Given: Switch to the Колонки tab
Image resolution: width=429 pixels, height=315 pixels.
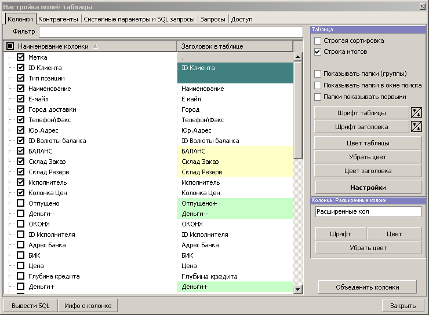Looking at the screenshot, I should [x=20, y=19].
